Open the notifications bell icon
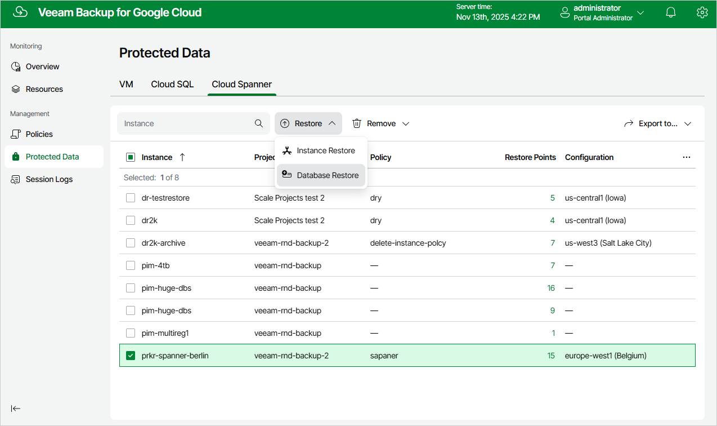 click(x=671, y=12)
